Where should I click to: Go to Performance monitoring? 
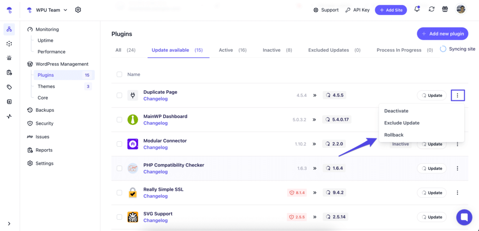click(x=51, y=51)
